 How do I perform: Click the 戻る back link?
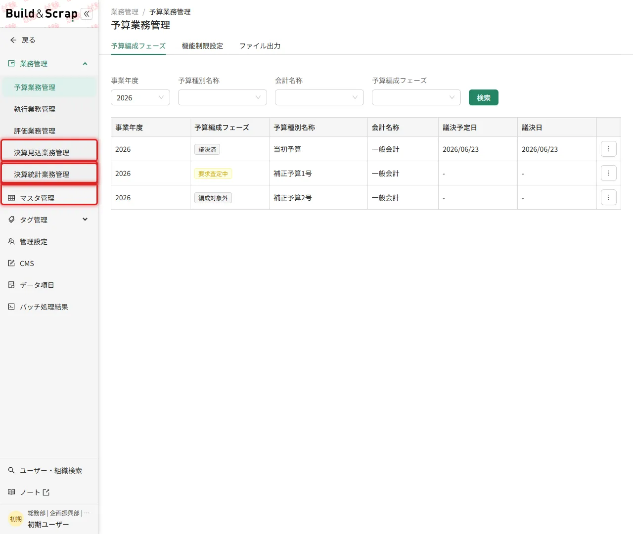click(x=28, y=40)
